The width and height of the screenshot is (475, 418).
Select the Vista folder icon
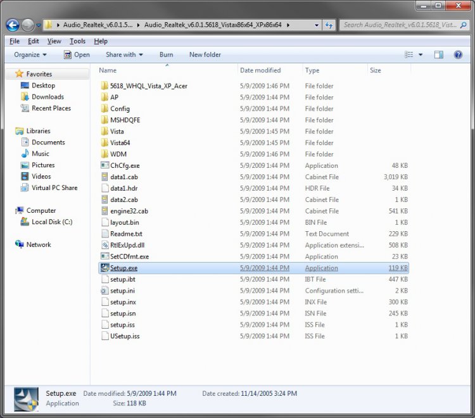pyautogui.click(x=104, y=131)
